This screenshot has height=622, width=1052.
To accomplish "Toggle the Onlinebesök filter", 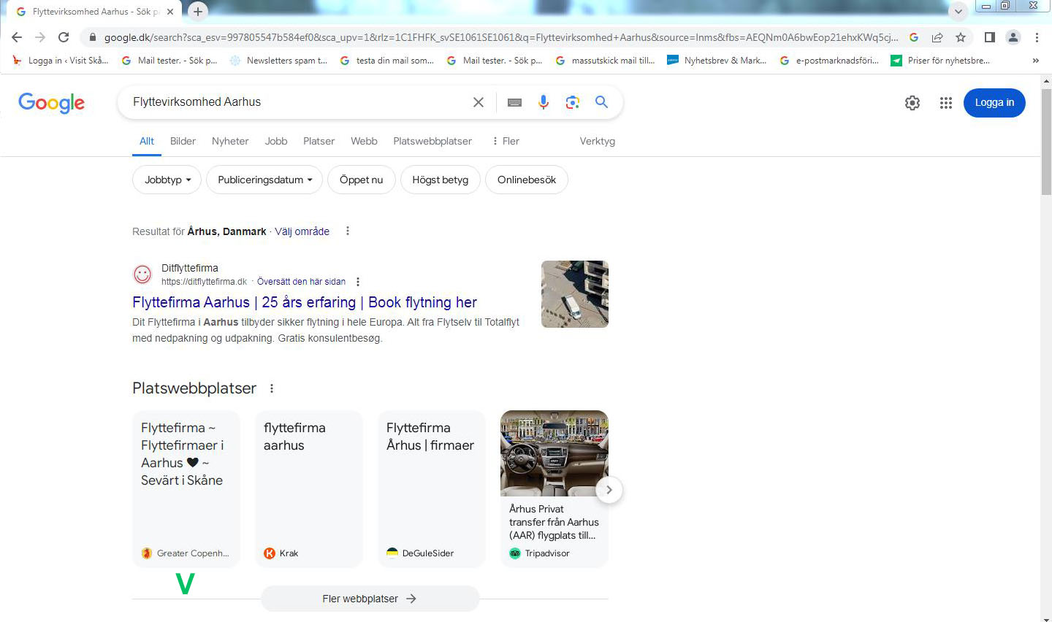I will [x=527, y=180].
